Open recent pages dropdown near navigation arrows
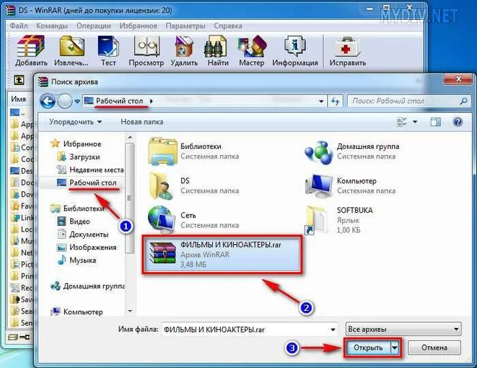Viewport: 477px width, 368px height. 77,101
